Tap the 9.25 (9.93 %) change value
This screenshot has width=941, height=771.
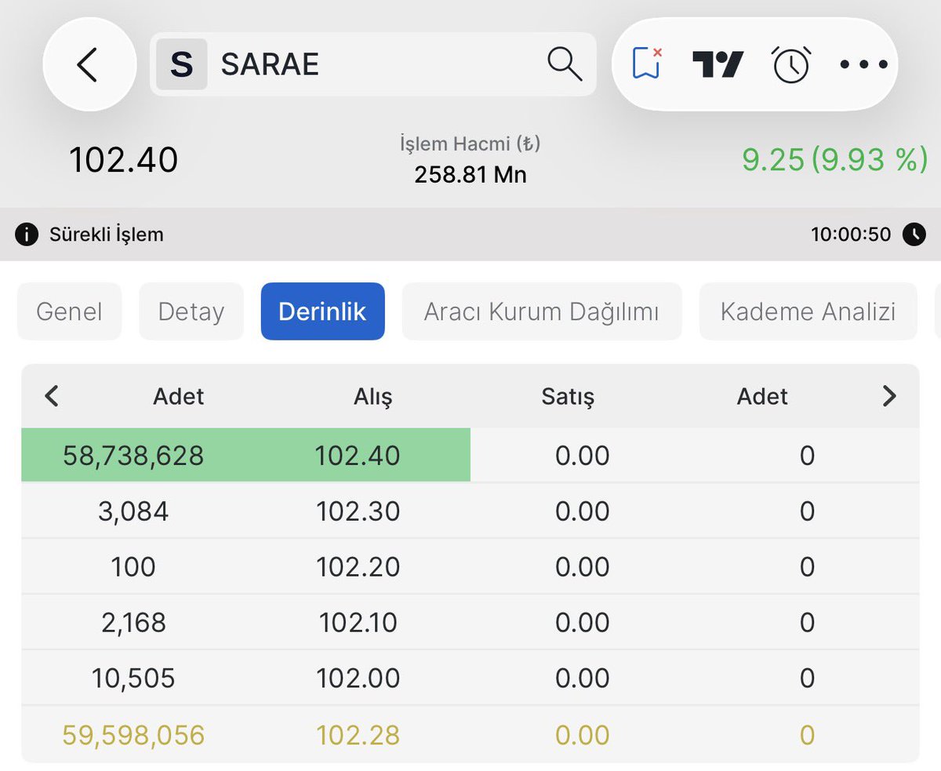[x=835, y=159]
